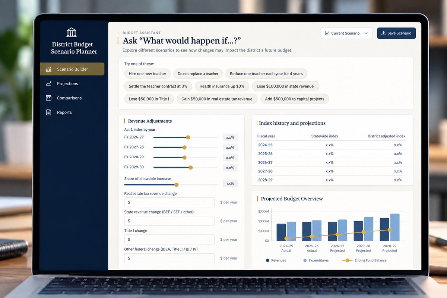Viewport: 447px width, 298px height.
Task: Pick 'Lose $100,000 in state revenue' suggestion
Action: click(285, 86)
